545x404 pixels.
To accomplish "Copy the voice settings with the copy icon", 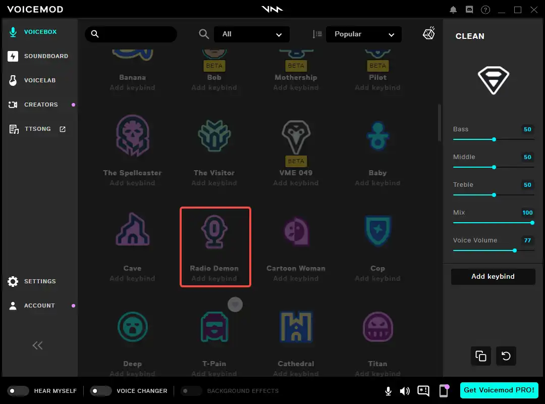I will [x=481, y=356].
